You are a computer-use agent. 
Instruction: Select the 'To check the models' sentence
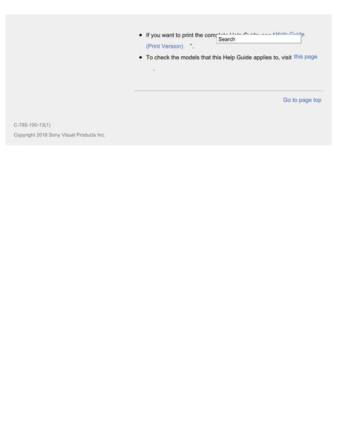pyautogui.click(x=219, y=58)
